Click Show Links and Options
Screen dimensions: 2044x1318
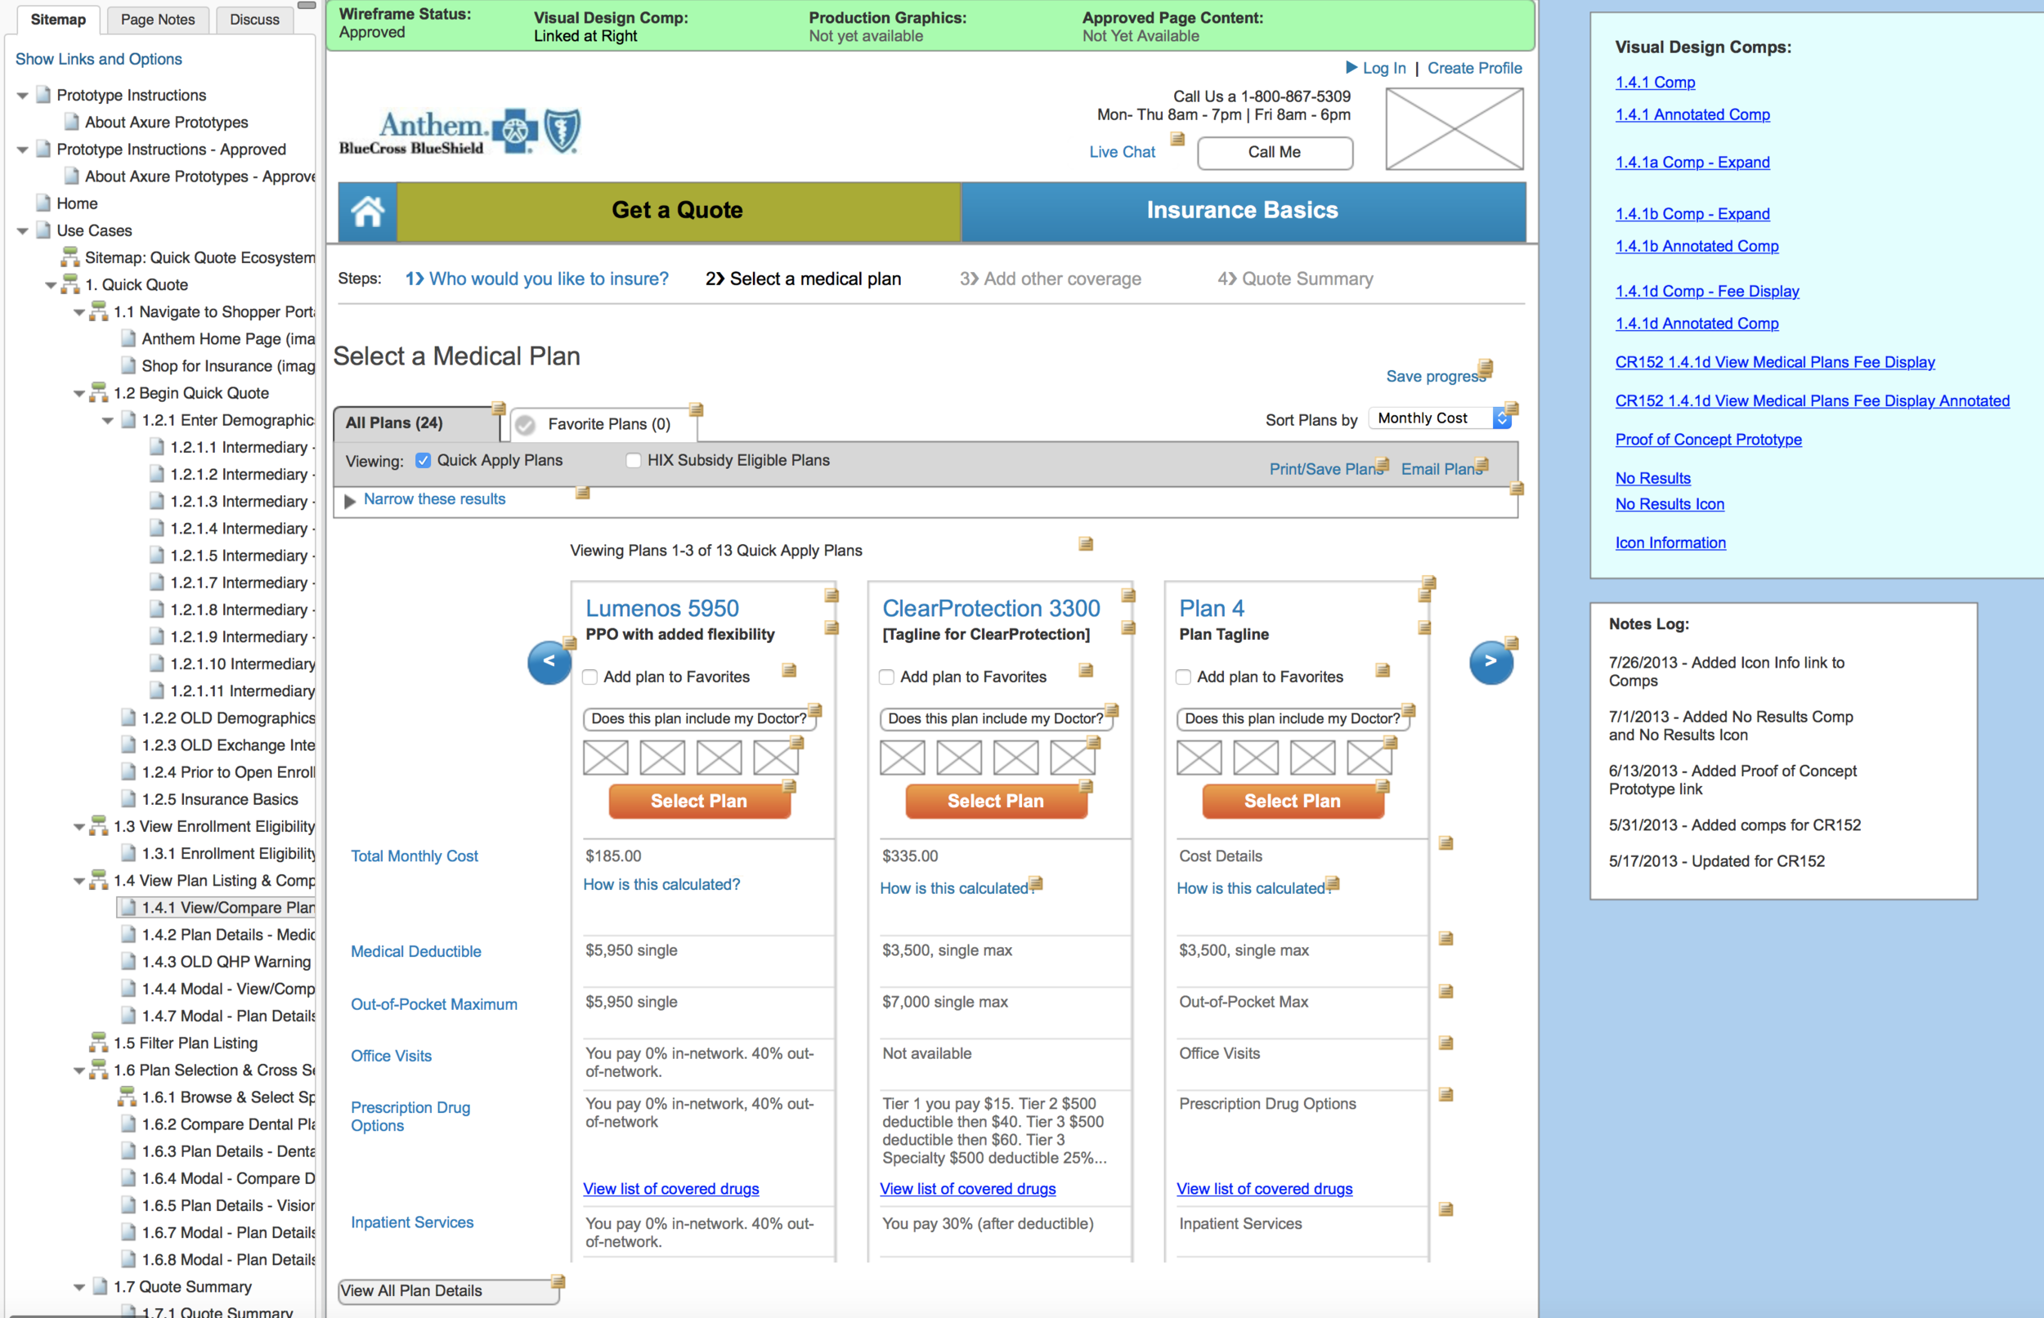(x=98, y=59)
